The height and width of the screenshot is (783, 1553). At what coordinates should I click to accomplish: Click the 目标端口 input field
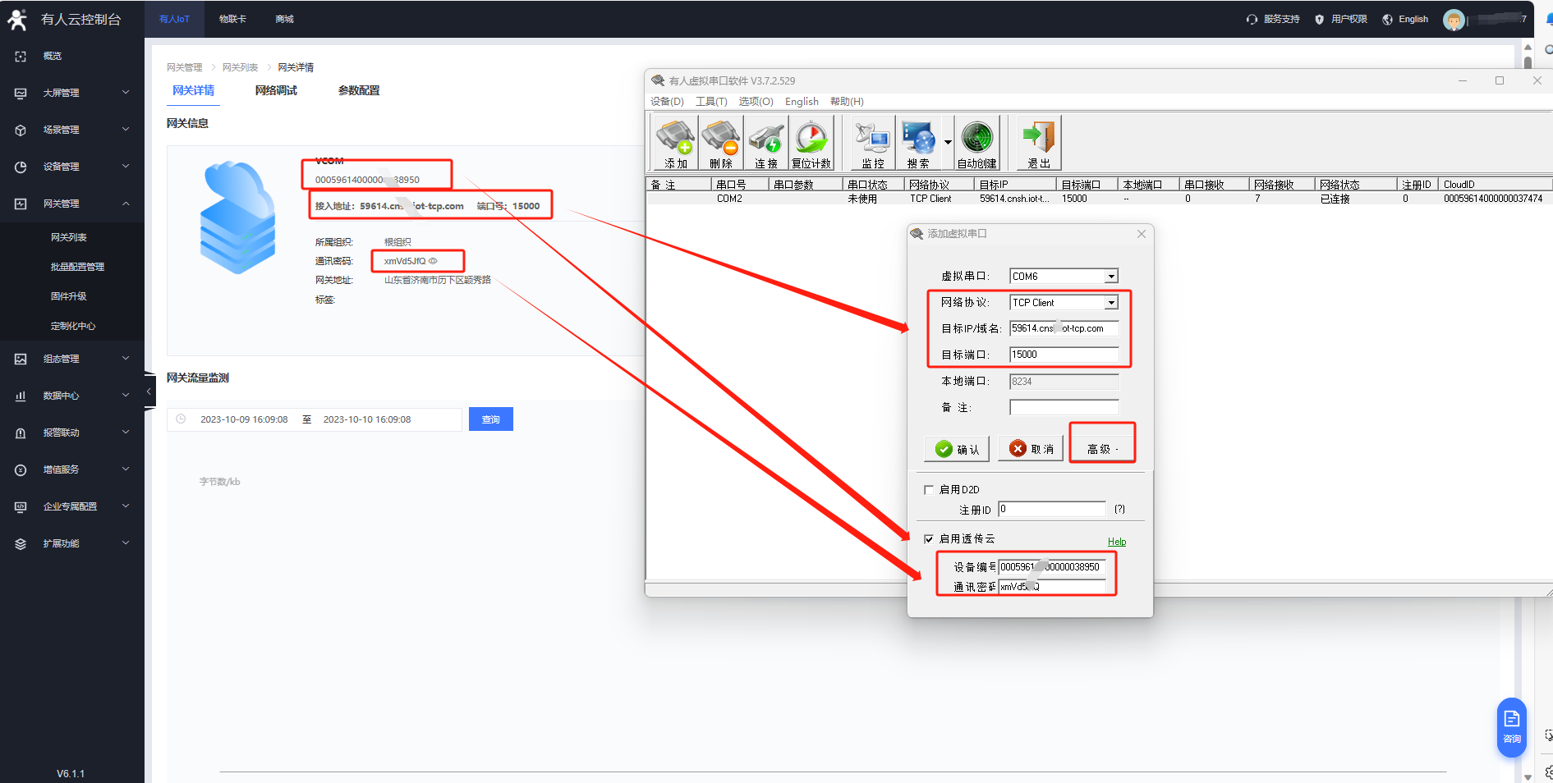(1064, 355)
